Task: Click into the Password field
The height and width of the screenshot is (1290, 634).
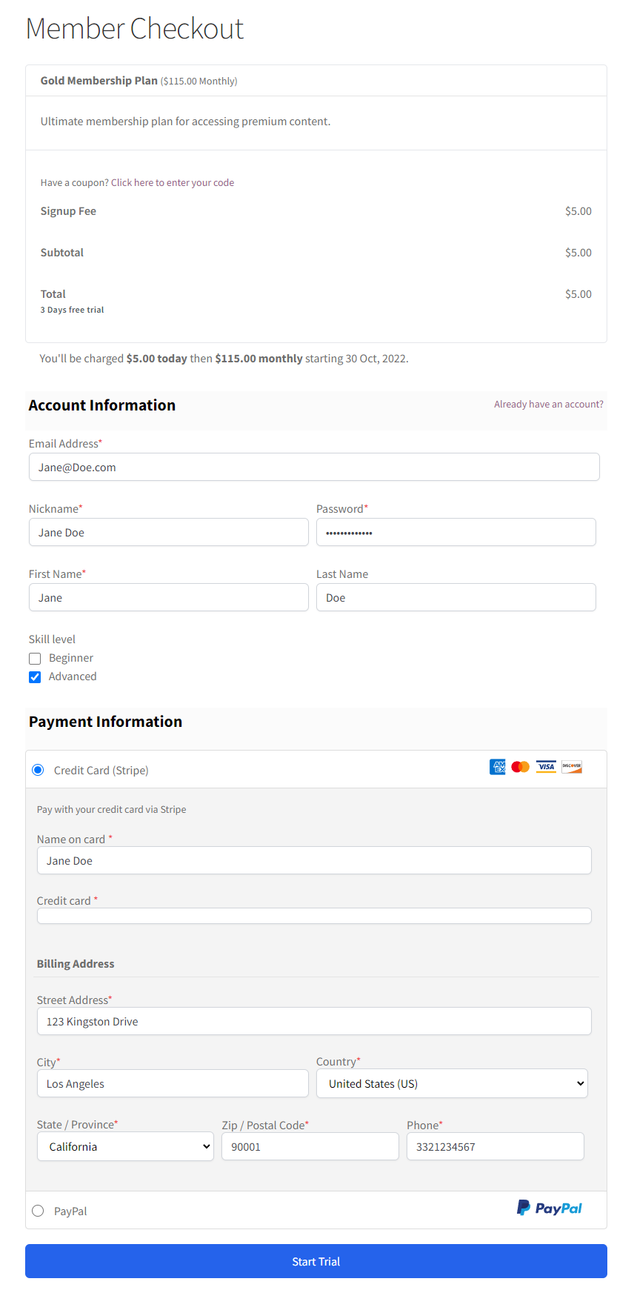Action: 456,532
